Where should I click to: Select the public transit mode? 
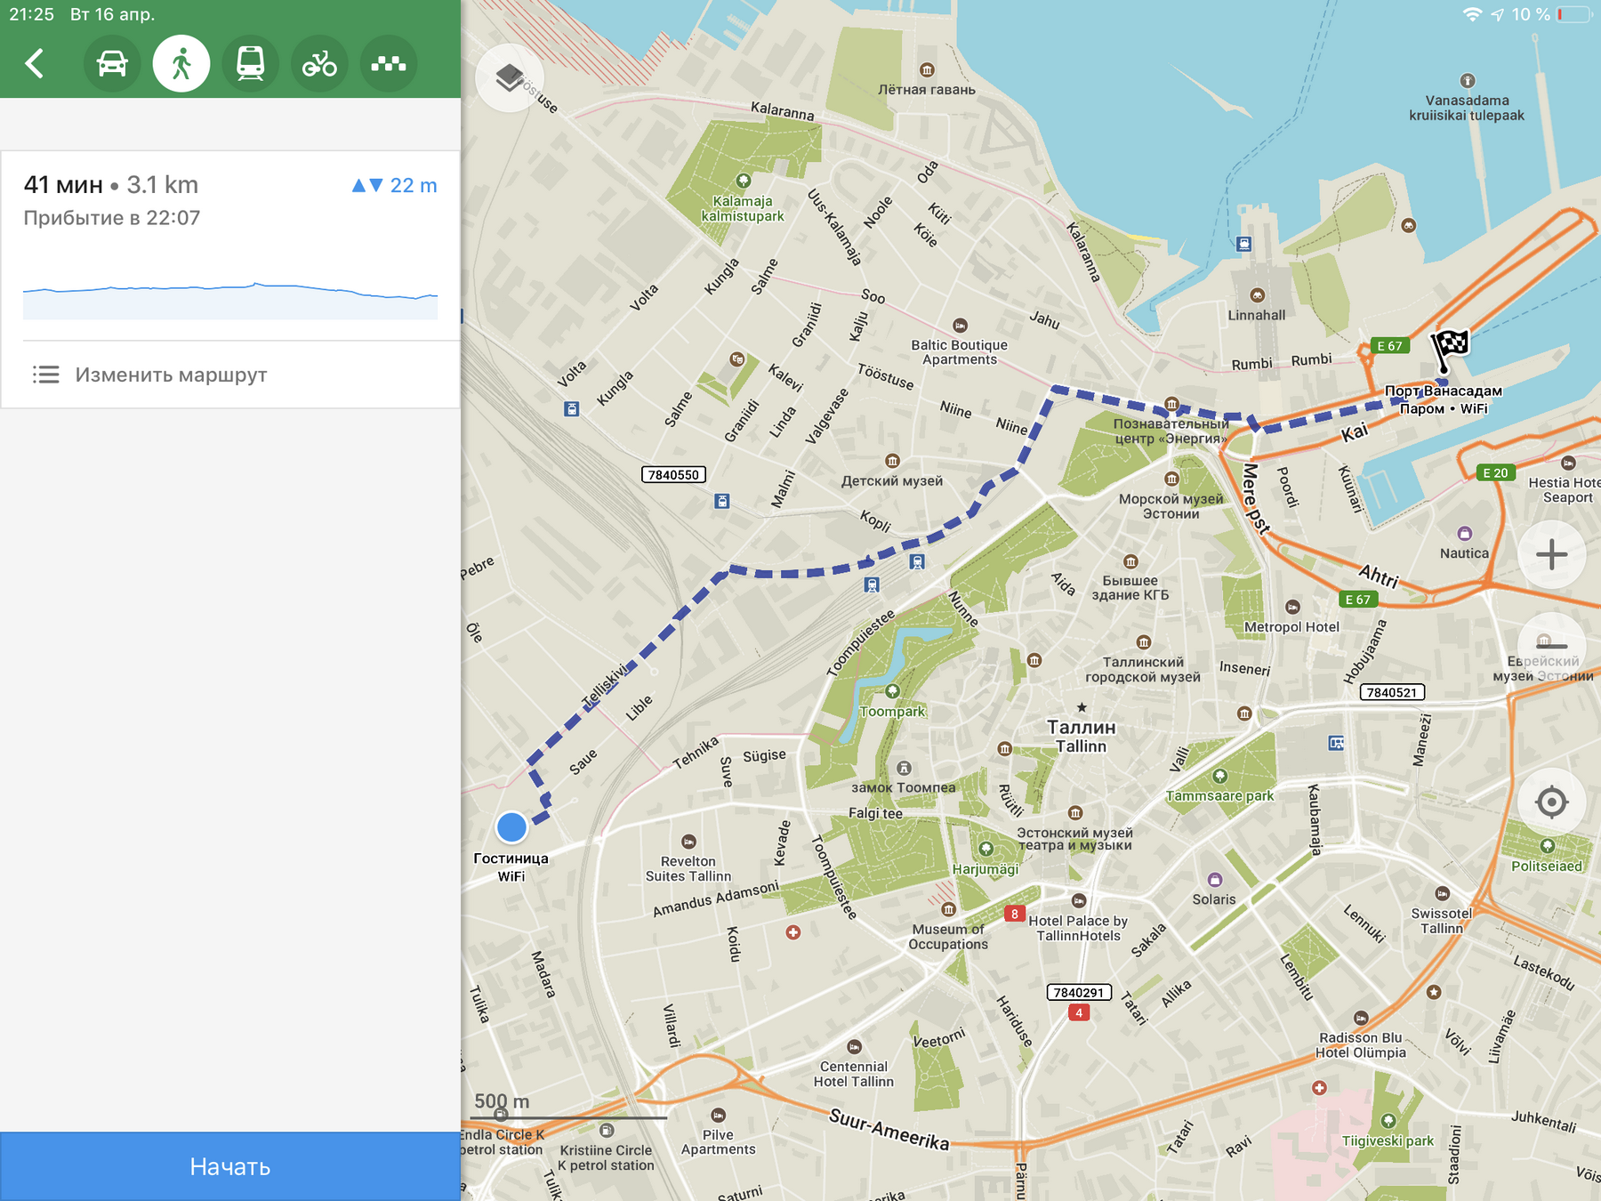(251, 64)
